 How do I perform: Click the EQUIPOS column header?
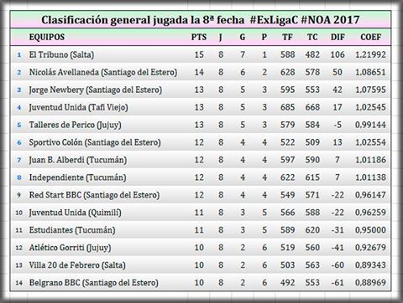(x=47, y=37)
